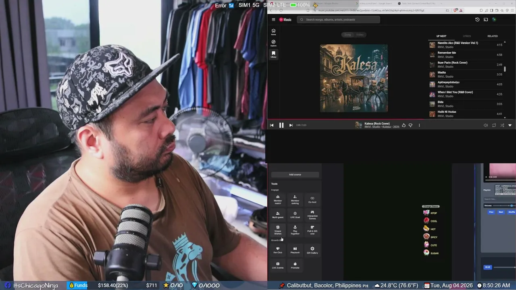Dislike the Kalesa (Rock Cover) song

tap(410, 125)
